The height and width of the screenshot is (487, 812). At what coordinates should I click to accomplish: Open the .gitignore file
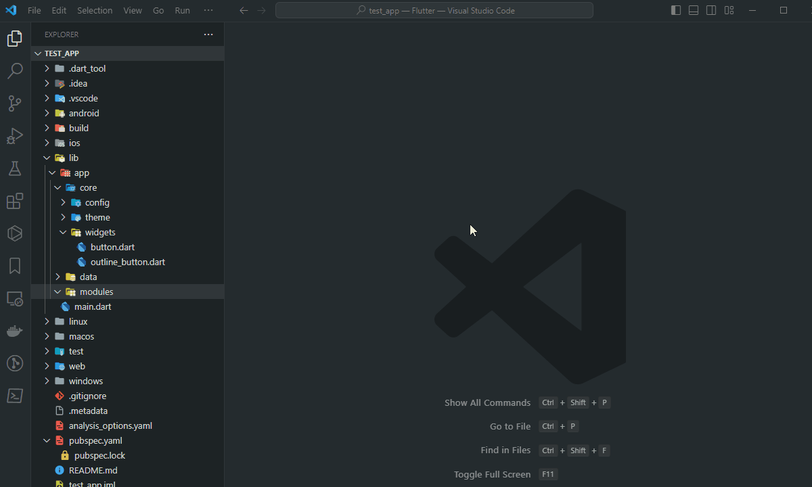[x=128, y=396]
